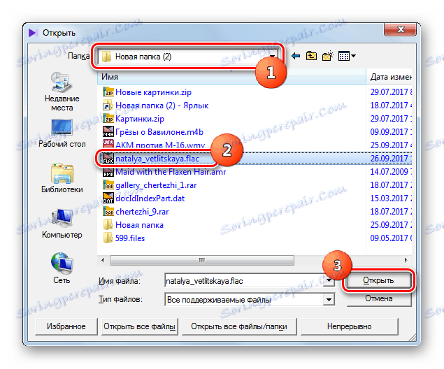This screenshot has width=444, height=369.
Task: Select file gallery_chertezhi_1.rar
Action: 156,185
